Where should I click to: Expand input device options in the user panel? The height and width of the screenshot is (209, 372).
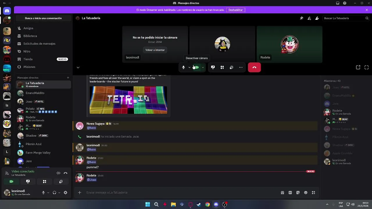pyautogui.click(x=48, y=192)
